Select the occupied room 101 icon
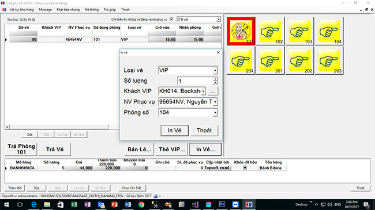This screenshot has height=210, width=375. (241, 31)
